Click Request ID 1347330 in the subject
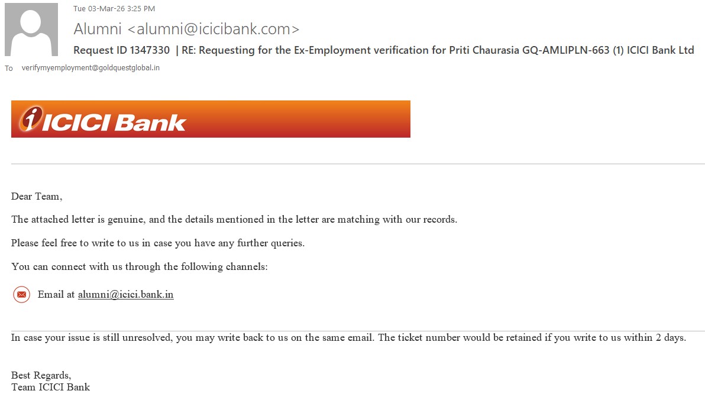 (x=122, y=50)
